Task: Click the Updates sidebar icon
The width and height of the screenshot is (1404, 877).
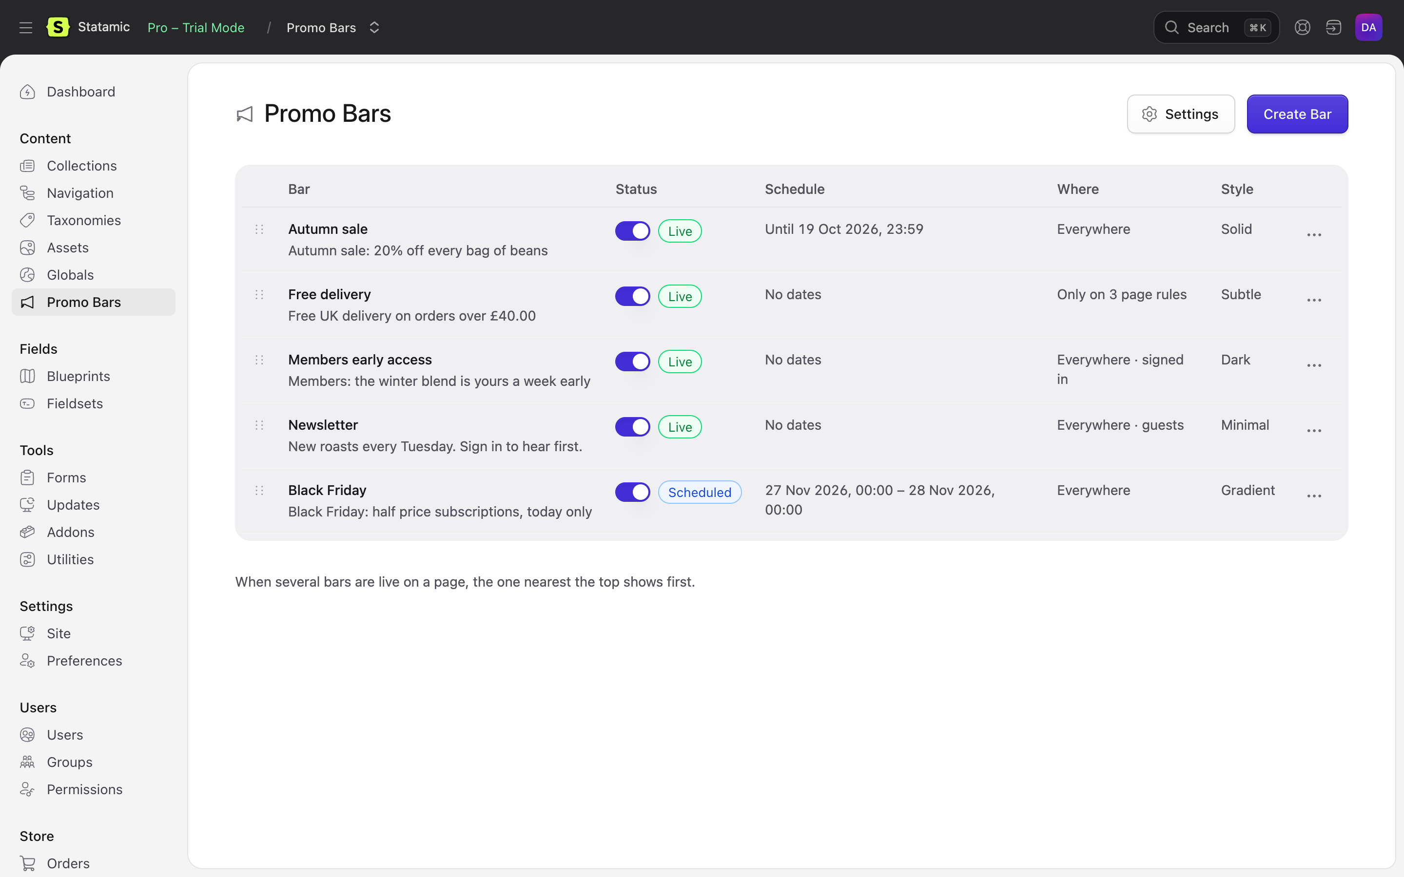Action: [27, 505]
